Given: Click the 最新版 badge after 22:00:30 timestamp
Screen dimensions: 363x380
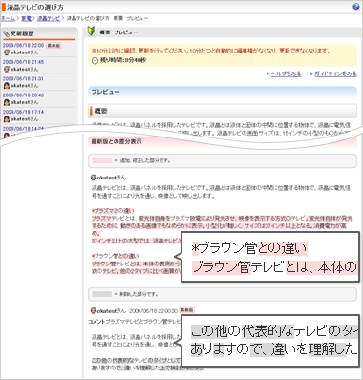Looking at the screenshot, I should tap(187, 310).
